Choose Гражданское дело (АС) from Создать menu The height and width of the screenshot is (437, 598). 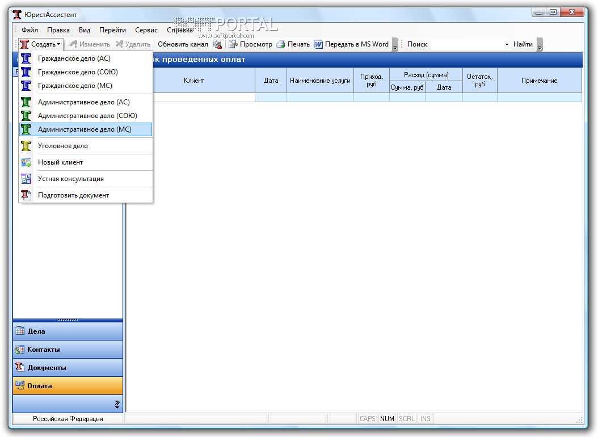[86, 58]
